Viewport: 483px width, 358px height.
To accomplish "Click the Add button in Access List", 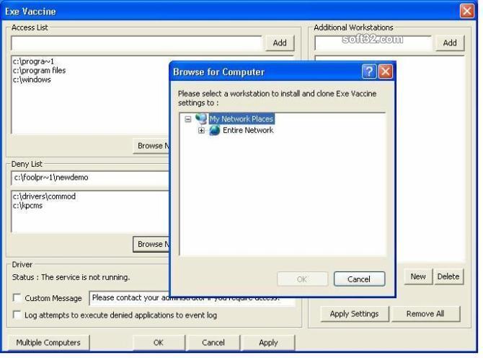I will 280,43.
